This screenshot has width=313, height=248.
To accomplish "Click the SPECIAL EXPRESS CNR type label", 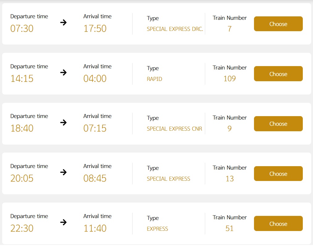I will click(x=175, y=129).
